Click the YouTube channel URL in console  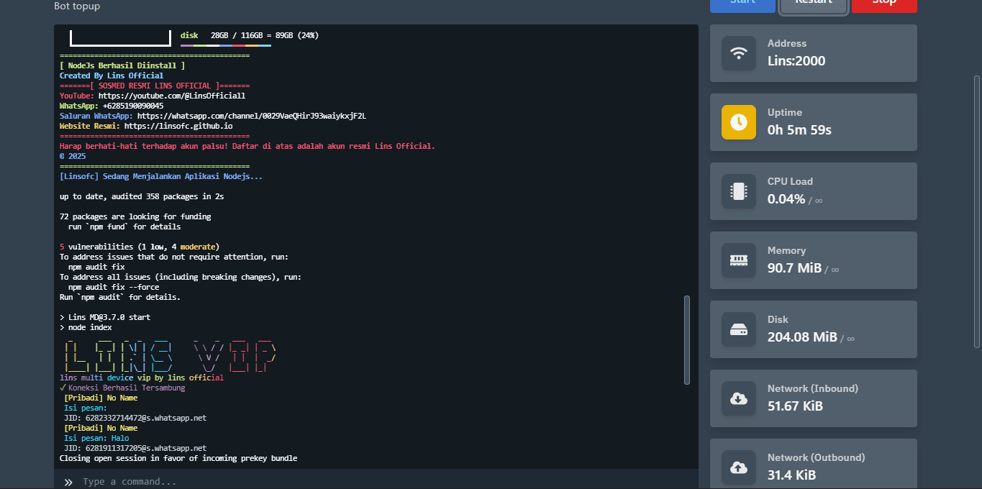click(172, 96)
